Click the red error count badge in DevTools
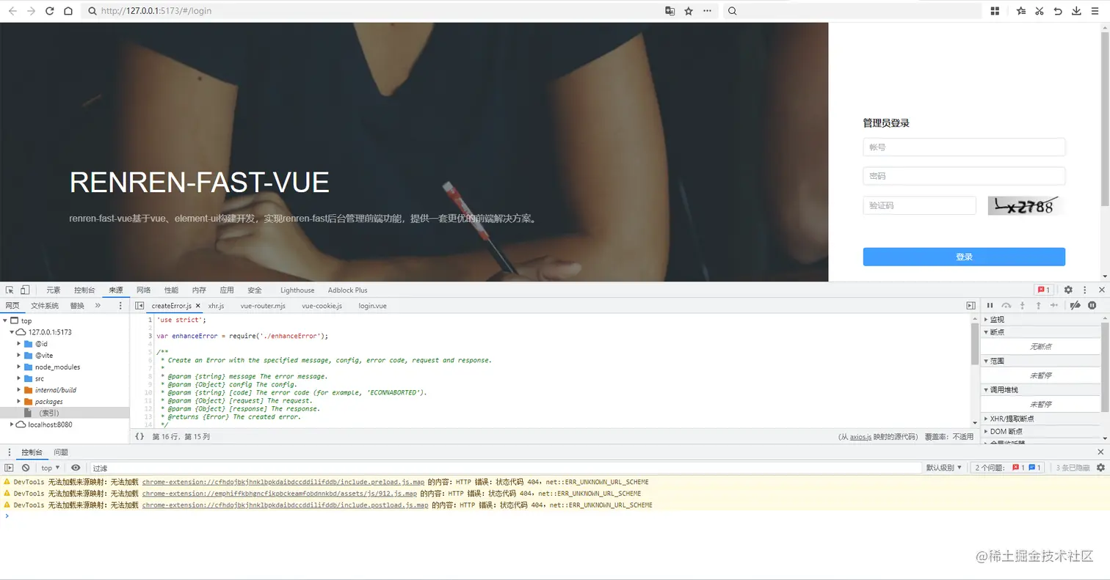 (x=1043, y=290)
